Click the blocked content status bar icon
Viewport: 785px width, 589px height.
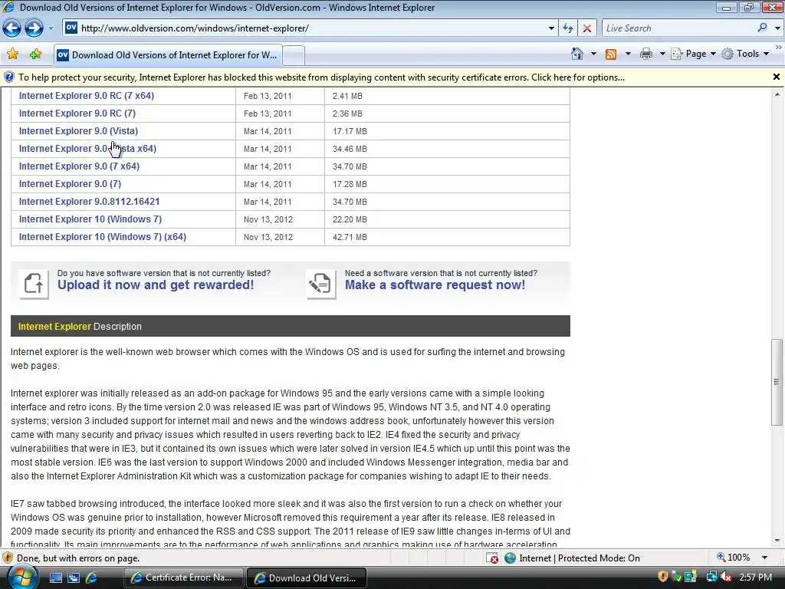click(492, 558)
